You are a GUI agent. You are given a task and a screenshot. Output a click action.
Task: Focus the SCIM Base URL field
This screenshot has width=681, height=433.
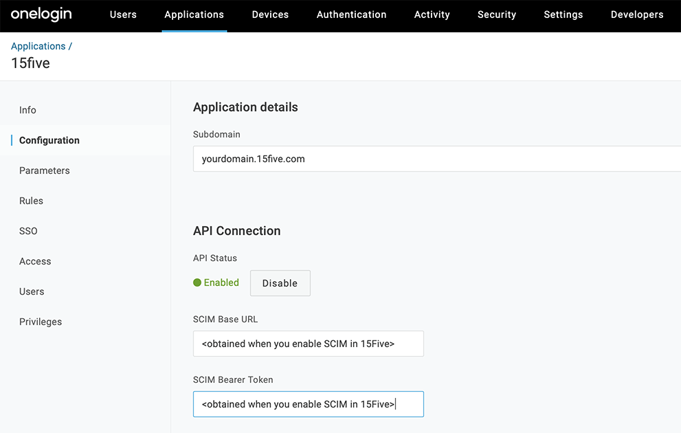(308, 344)
